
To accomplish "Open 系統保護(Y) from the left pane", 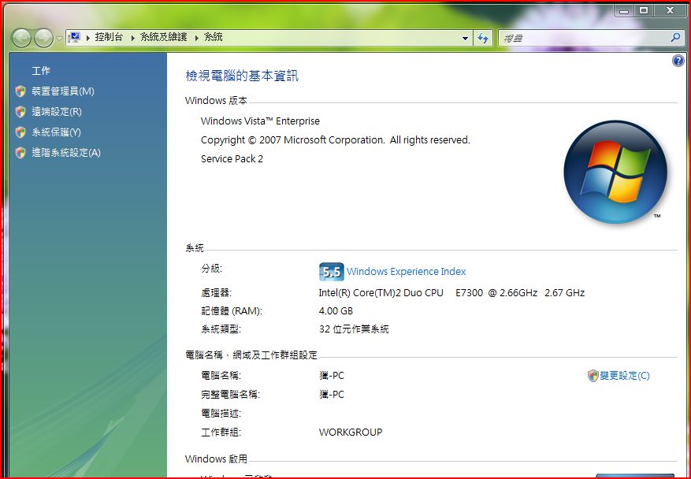I will [x=56, y=132].
